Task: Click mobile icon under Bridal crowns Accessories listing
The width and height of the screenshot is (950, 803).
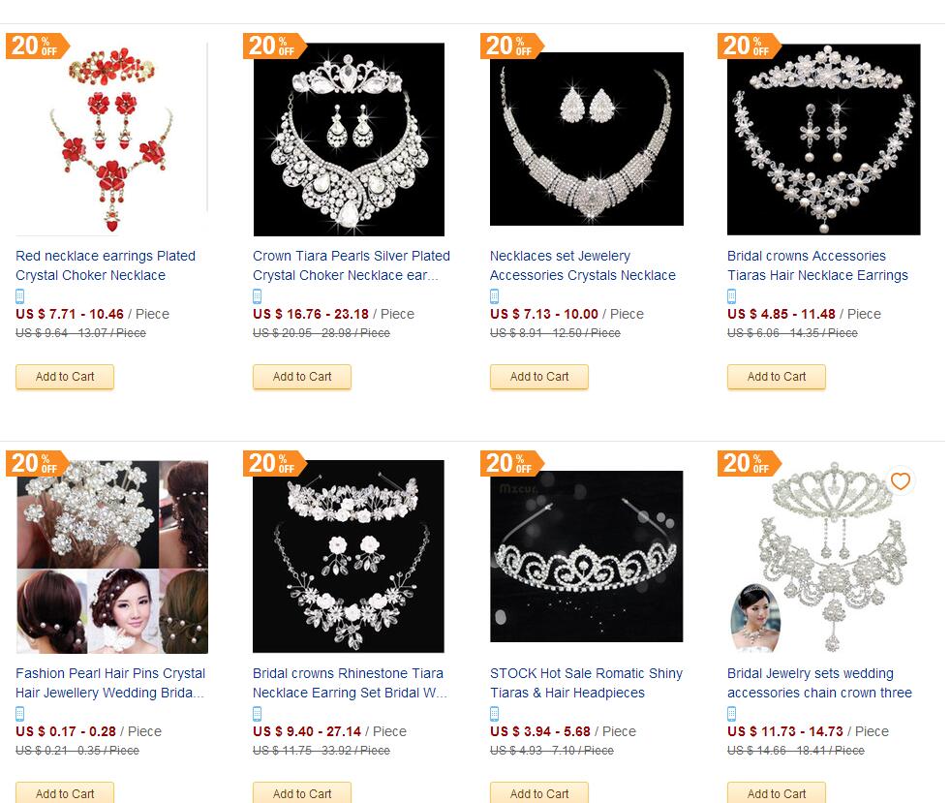Action: pos(732,296)
